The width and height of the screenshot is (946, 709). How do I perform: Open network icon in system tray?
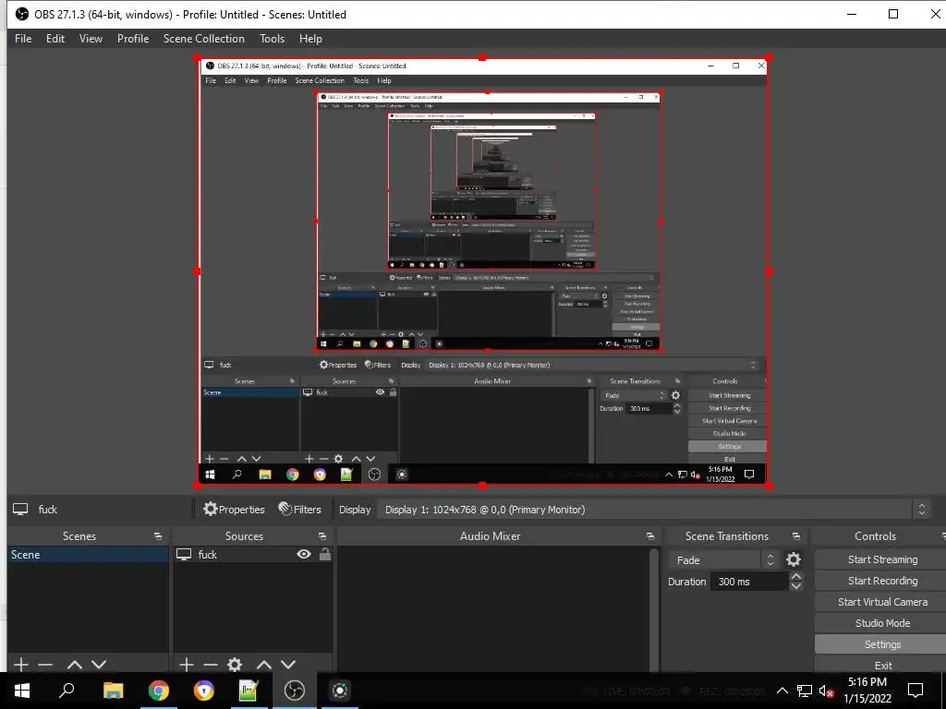[805, 691]
